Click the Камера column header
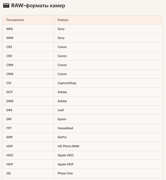This screenshot has width=166, height=180. point(63,20)
